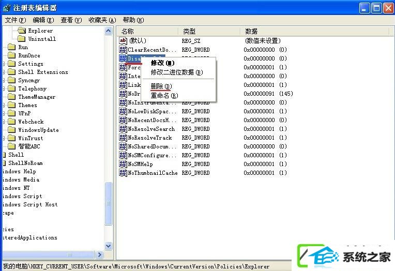Expand the Shell Extensions tree node
The width and height of the screenshot is (395, 271).
pyautogui.click(x=4, y=72)
